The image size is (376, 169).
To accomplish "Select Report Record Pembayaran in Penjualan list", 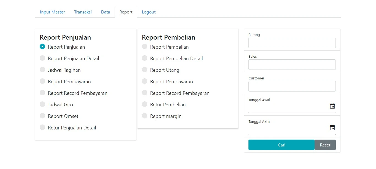I will (x=42, y=93).
